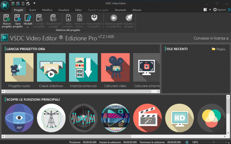Start a Progetto vuoto project
Screen dimensions: 231x144
[x=19, y=67]
